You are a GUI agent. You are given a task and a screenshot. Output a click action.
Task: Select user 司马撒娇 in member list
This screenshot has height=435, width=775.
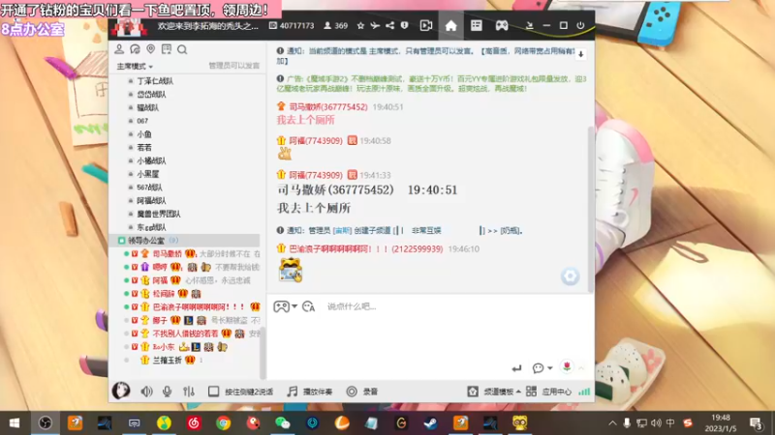[x=167, y=254]
